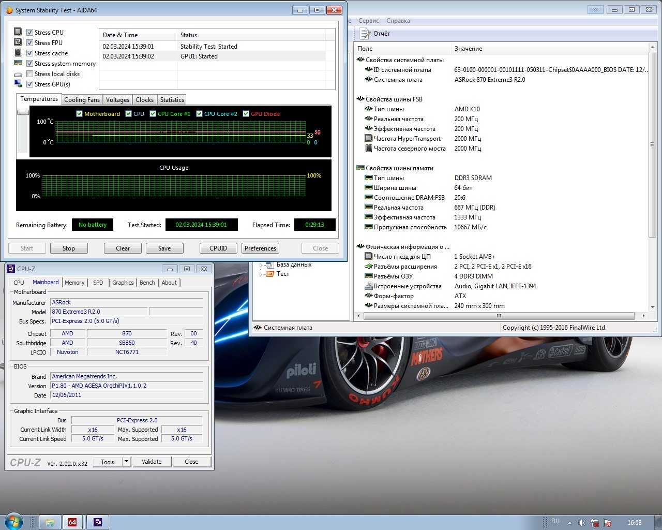Open CPU-Z About tab
The height and width of the screenshot is (530, 662).
169,283
